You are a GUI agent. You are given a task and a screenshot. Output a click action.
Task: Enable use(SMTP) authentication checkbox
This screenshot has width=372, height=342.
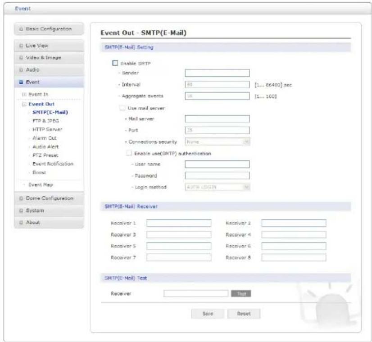[x=129, y=153]
